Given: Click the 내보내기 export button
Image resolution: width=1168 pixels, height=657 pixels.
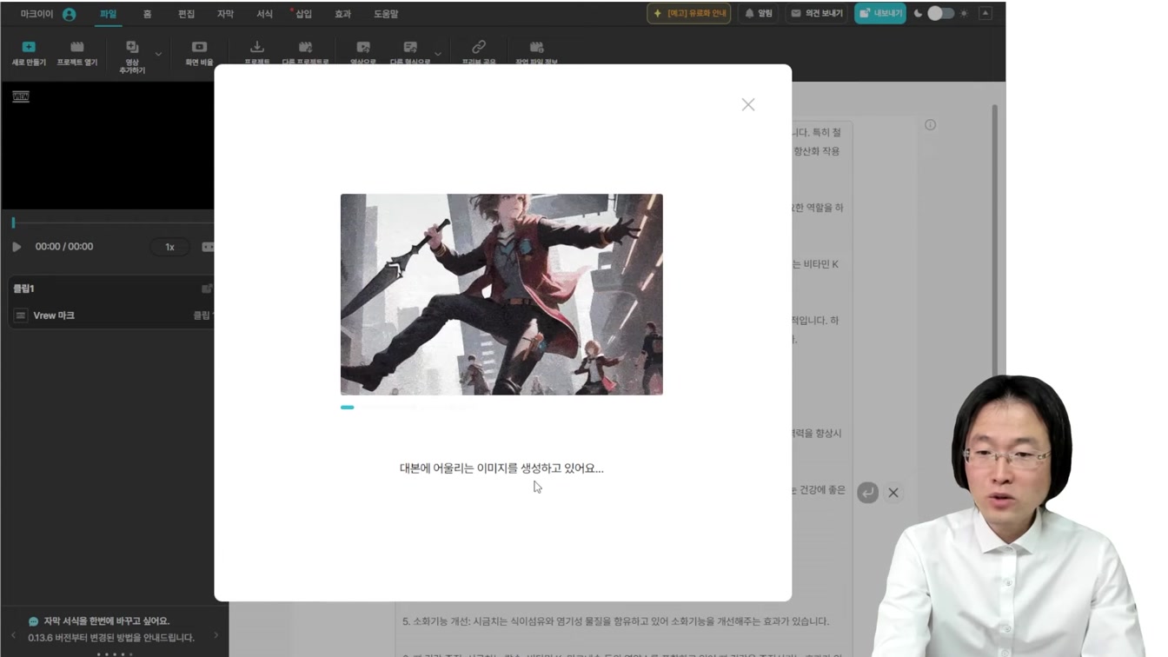Looking at the screenshot, I should pyautogui.click(x=880, y=14).
